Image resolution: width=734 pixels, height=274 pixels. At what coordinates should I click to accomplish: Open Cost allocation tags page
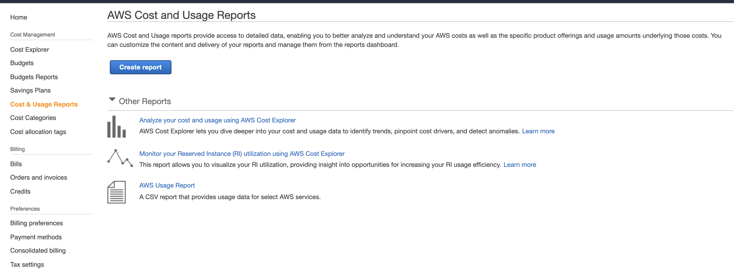(x=38, y=132)
